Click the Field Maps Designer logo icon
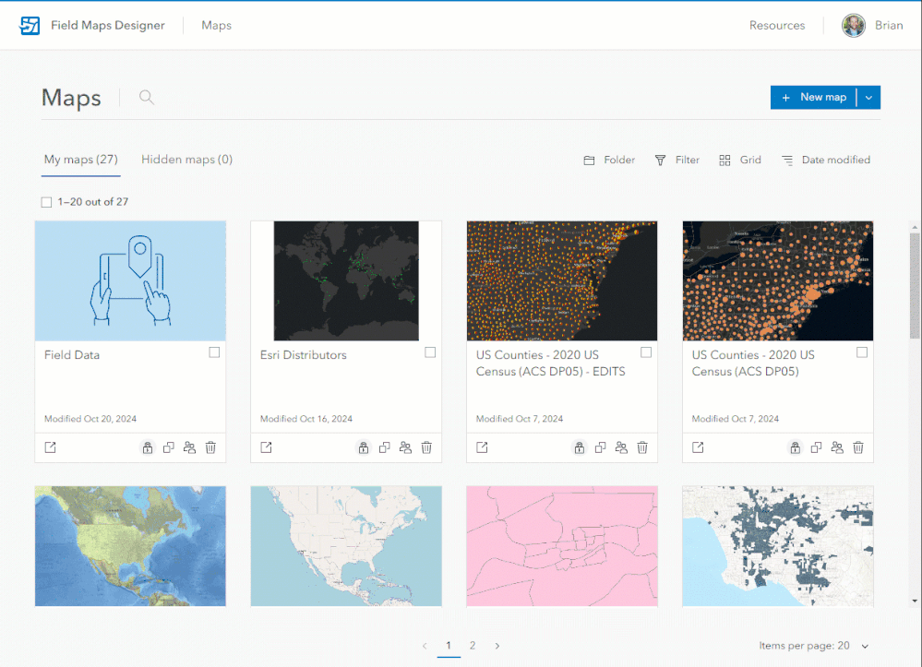 point(30,25)
